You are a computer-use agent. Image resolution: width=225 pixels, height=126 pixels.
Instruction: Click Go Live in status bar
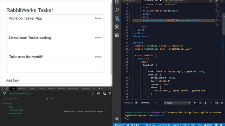point(150,125)
